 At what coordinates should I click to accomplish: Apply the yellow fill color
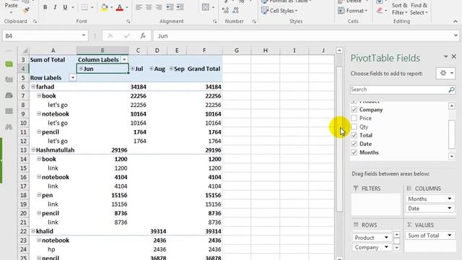[104, 7]
